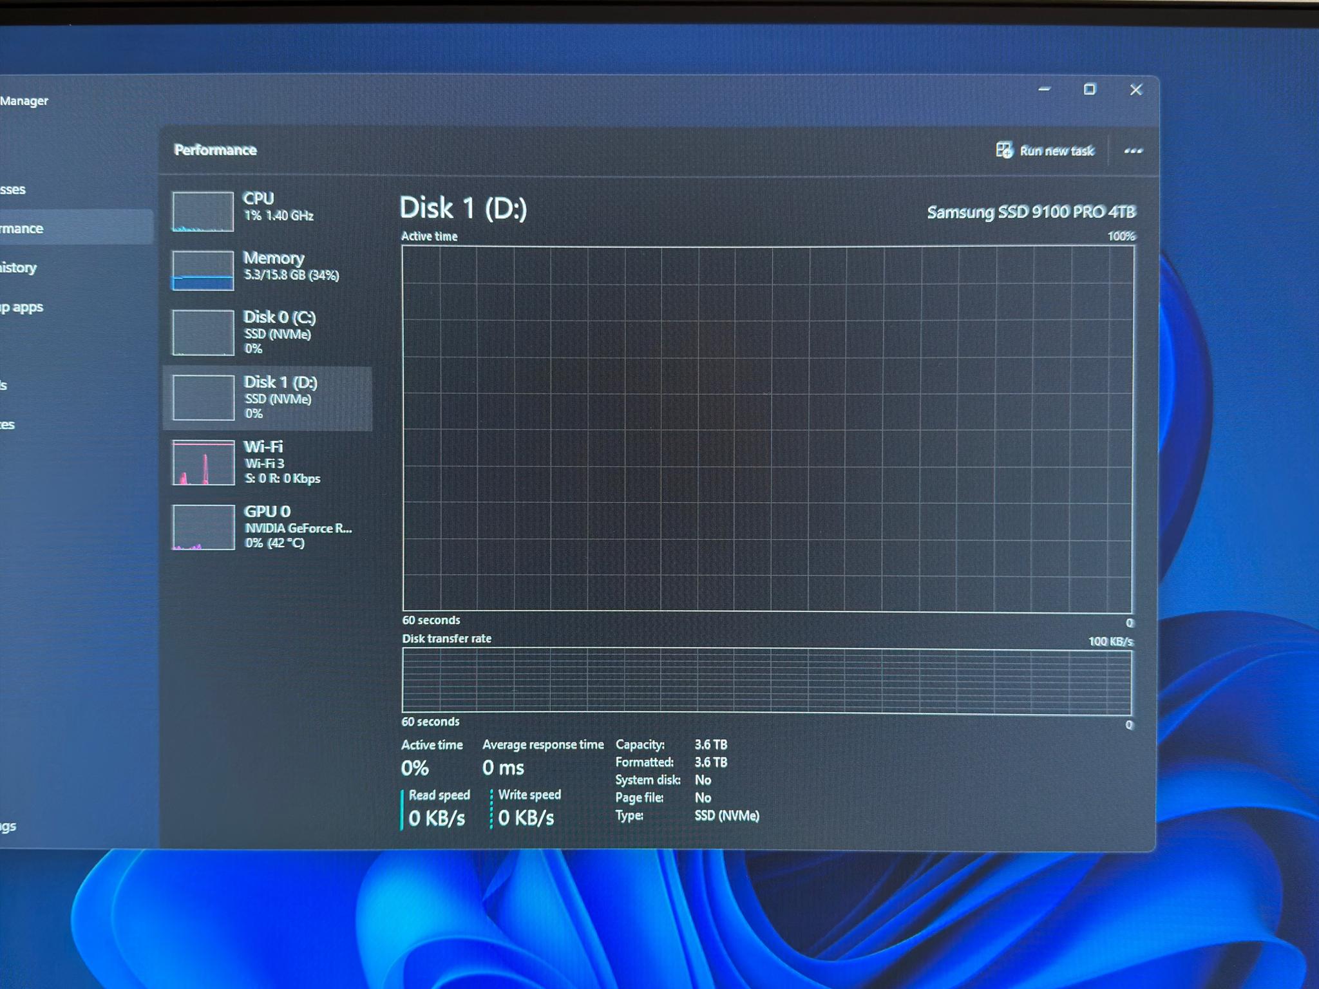This screenshot has width=1319, height=989.
Task: Click the System disk No value
Action: (x=703, y=780)
